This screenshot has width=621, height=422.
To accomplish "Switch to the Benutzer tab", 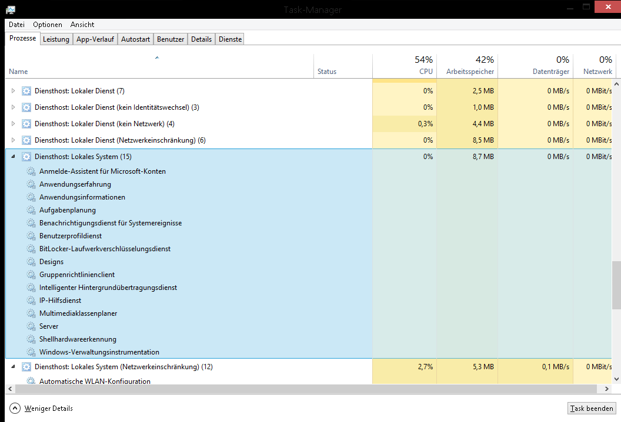I will click(171, 39).
